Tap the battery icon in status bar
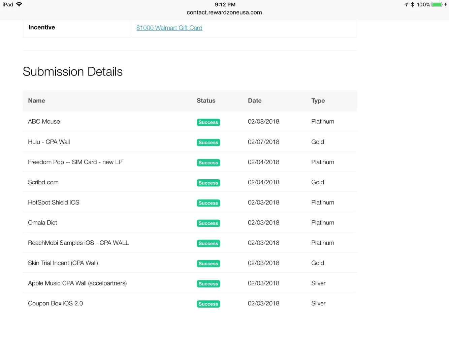The image size is (449, 337). coord(437,4)
